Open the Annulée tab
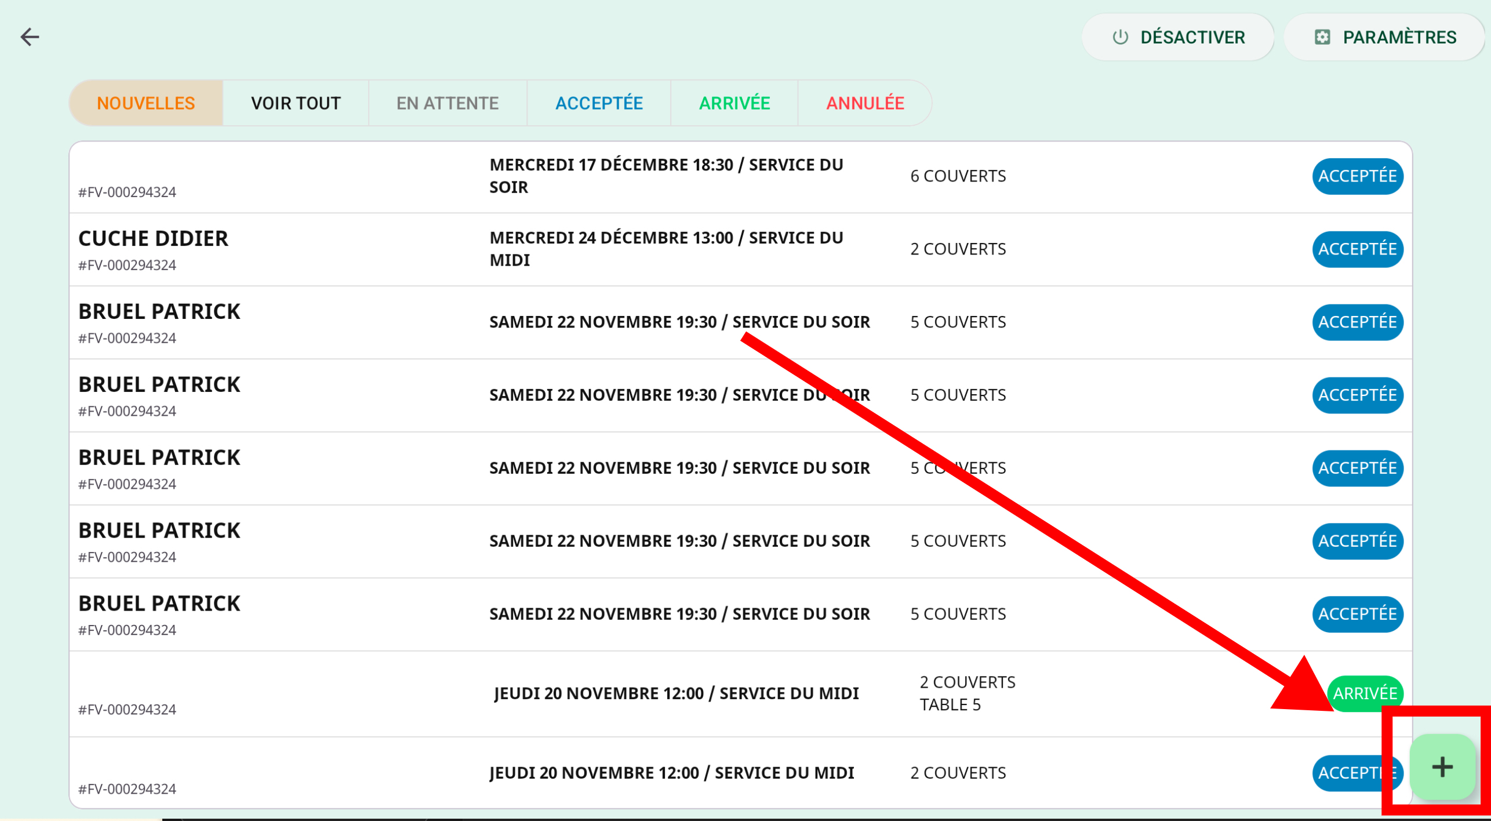Viewport: 1491px width, 821px height. pyautogui.click(x=864, y=103)
